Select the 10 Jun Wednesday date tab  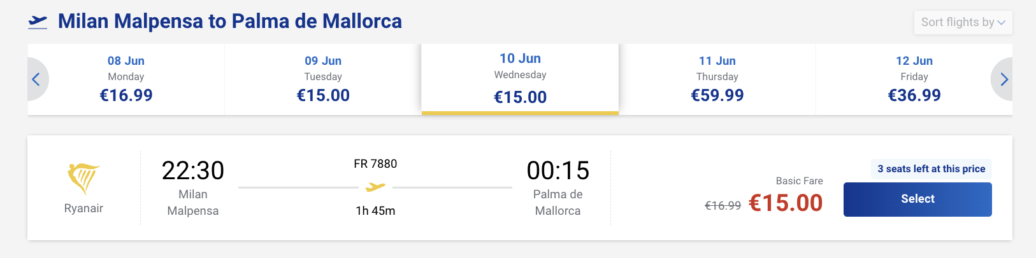pos(520,79)
